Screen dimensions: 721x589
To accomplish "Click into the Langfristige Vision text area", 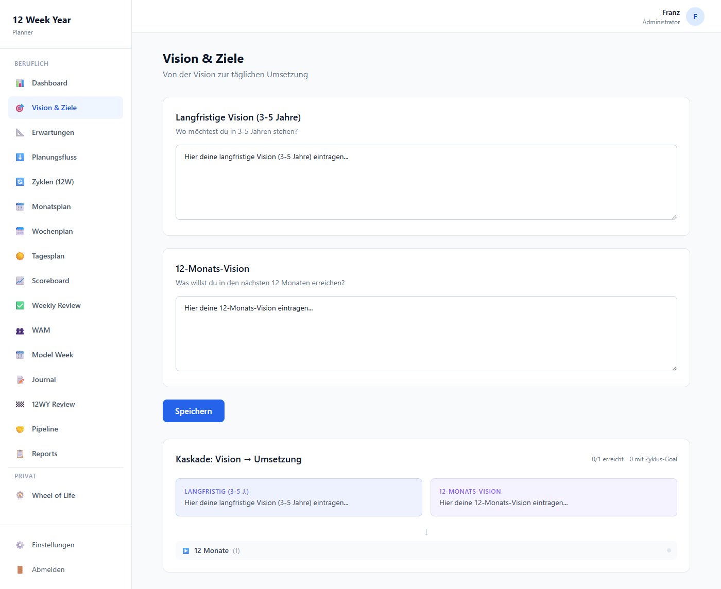I will (426, 182).
